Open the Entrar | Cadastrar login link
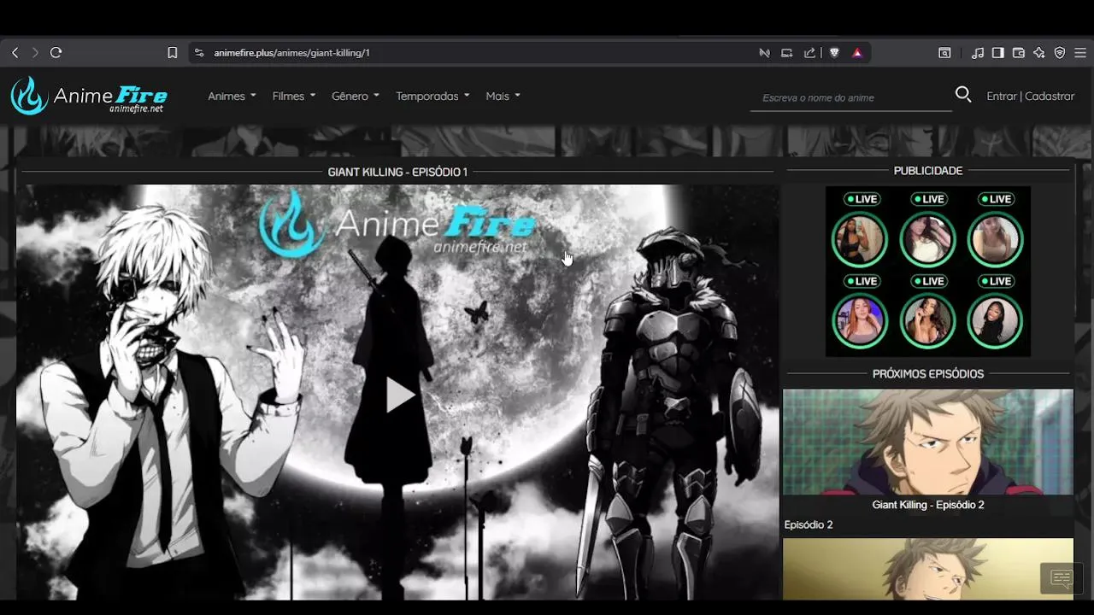This screenshot has height=615, width=1094. (x=1030, y=97)
